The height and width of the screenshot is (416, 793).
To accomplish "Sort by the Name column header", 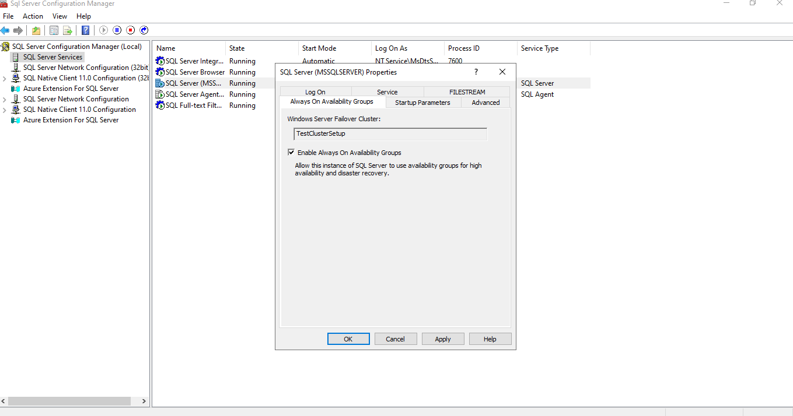I will pos(189,48).
